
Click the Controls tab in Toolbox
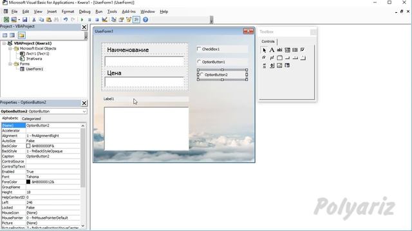[268, 41]
